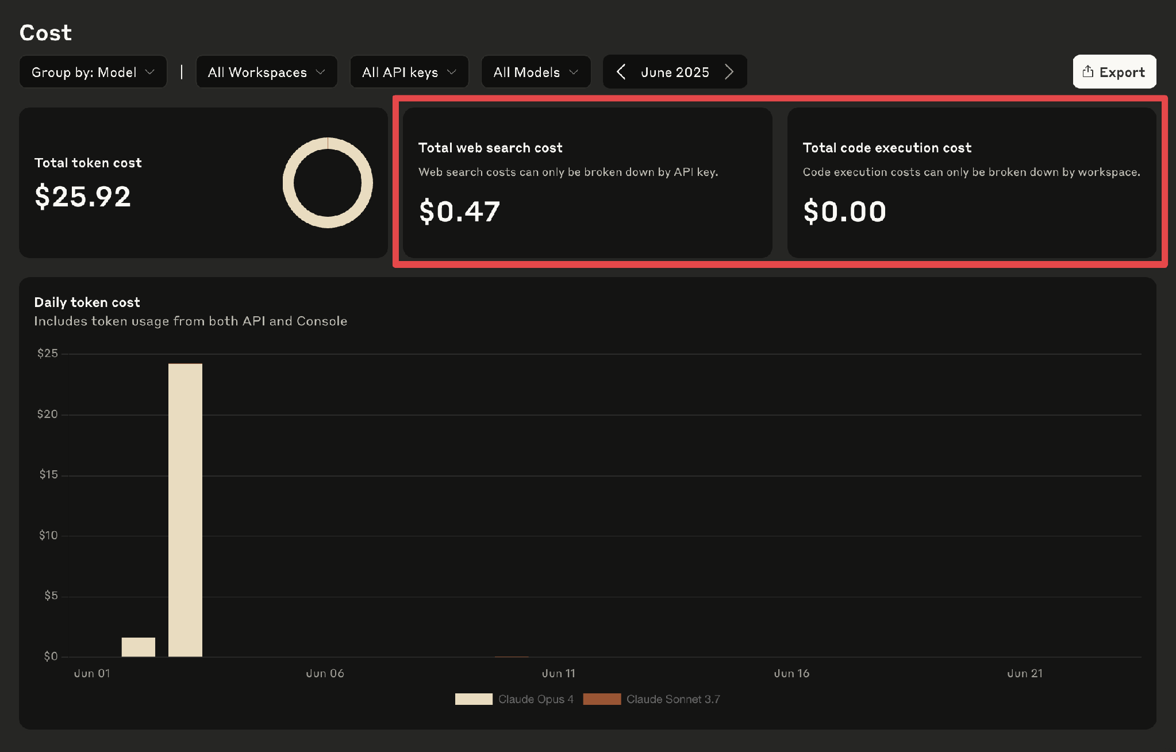Click the $20 y-axis label
The height and width of the screenshot is (752, 1176).
click(x=48, y=414)
